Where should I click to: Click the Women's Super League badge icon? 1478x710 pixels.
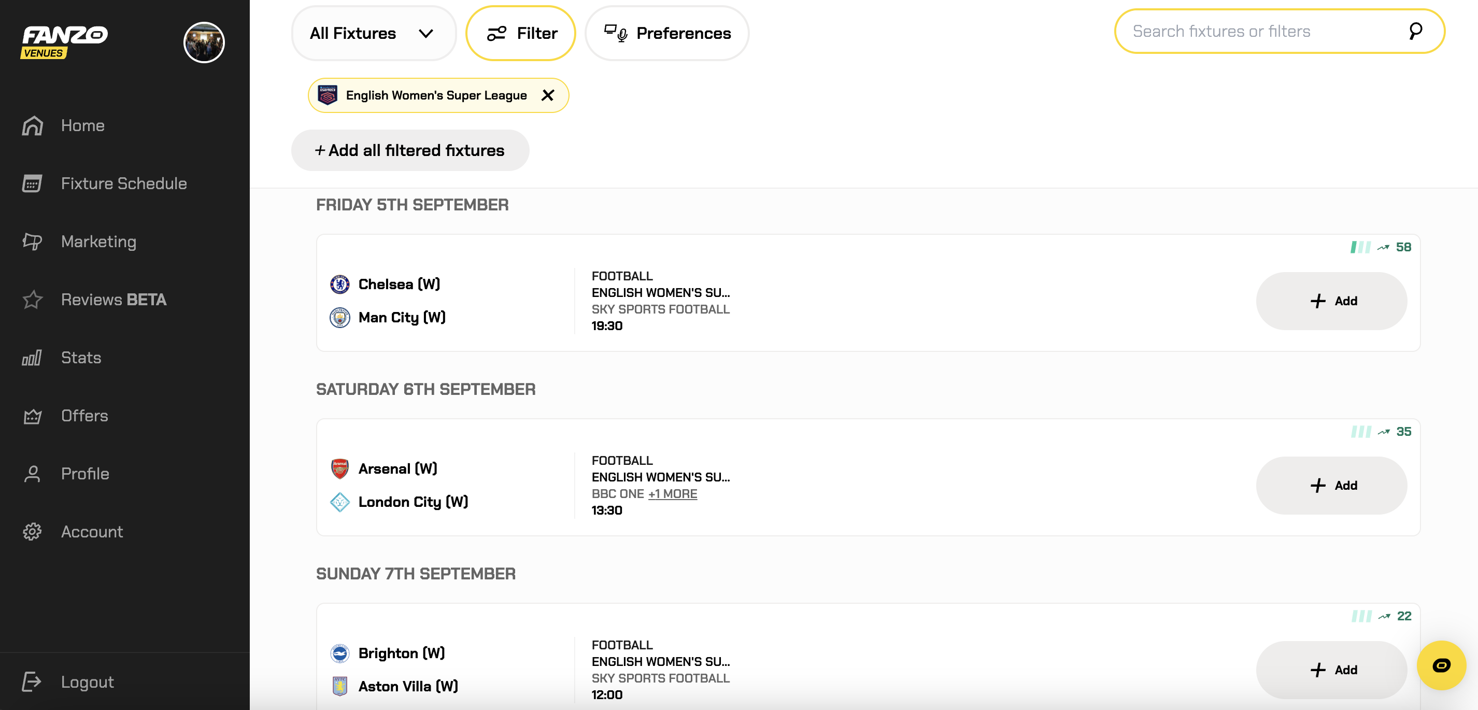(x=328, y=95)
